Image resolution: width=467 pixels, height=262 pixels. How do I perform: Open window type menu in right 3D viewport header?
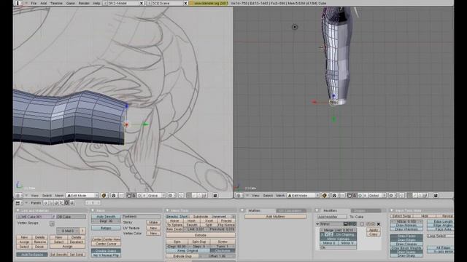pos(239,196)
